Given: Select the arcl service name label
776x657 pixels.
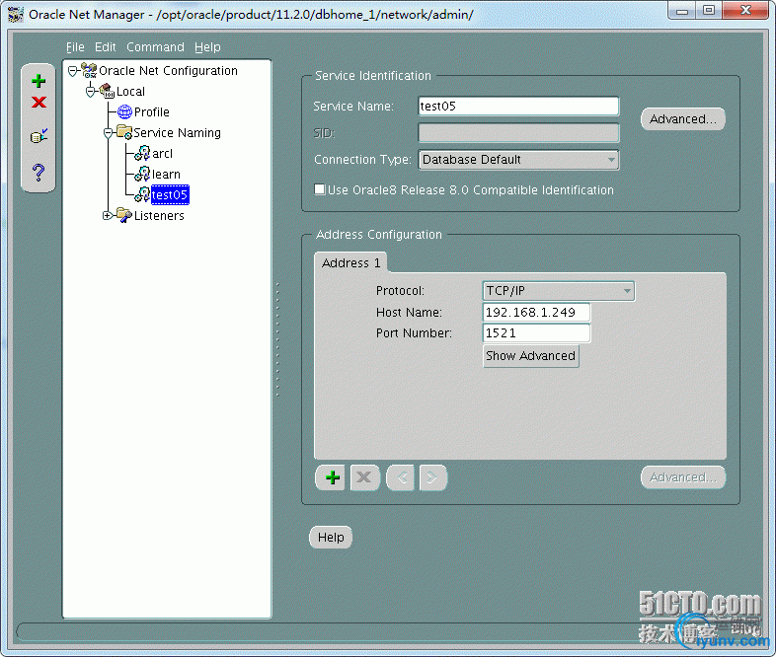Looking at the screenshot, I should click(x=162, y=154).
